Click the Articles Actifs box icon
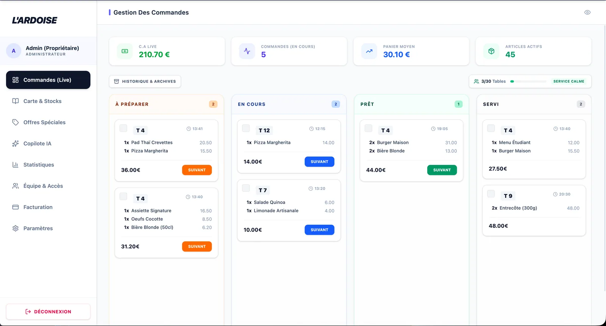The width and height of the screenshot is (606, 326). tap(491, 51)
